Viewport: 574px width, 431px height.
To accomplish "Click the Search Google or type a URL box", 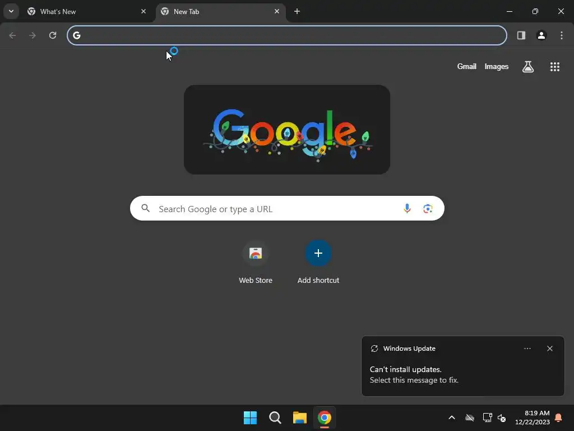I will 287,208.
